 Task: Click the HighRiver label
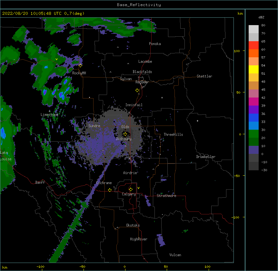tap(139, 239)
